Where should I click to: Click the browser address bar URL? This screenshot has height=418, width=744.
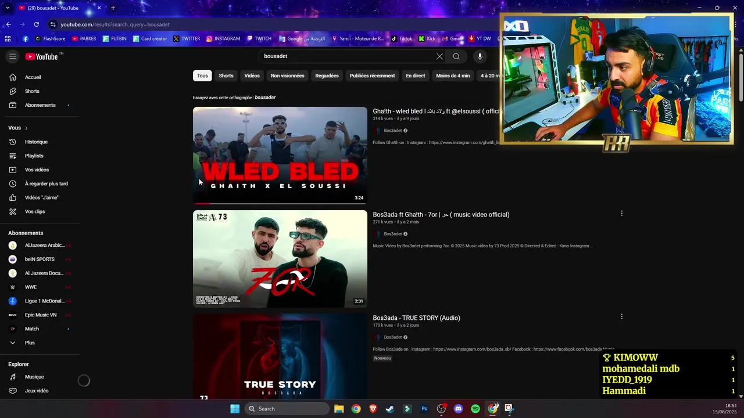point(115,24)
